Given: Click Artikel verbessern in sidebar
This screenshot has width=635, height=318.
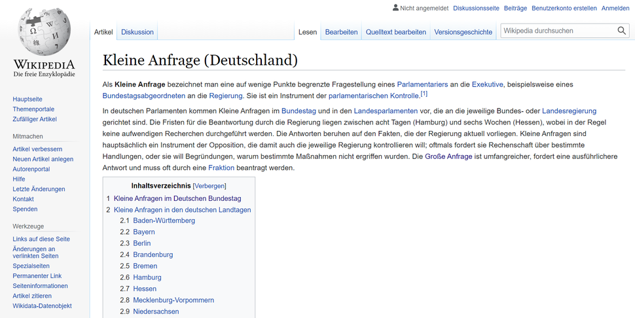Looking at the screenshot, I should pos(37,149).
